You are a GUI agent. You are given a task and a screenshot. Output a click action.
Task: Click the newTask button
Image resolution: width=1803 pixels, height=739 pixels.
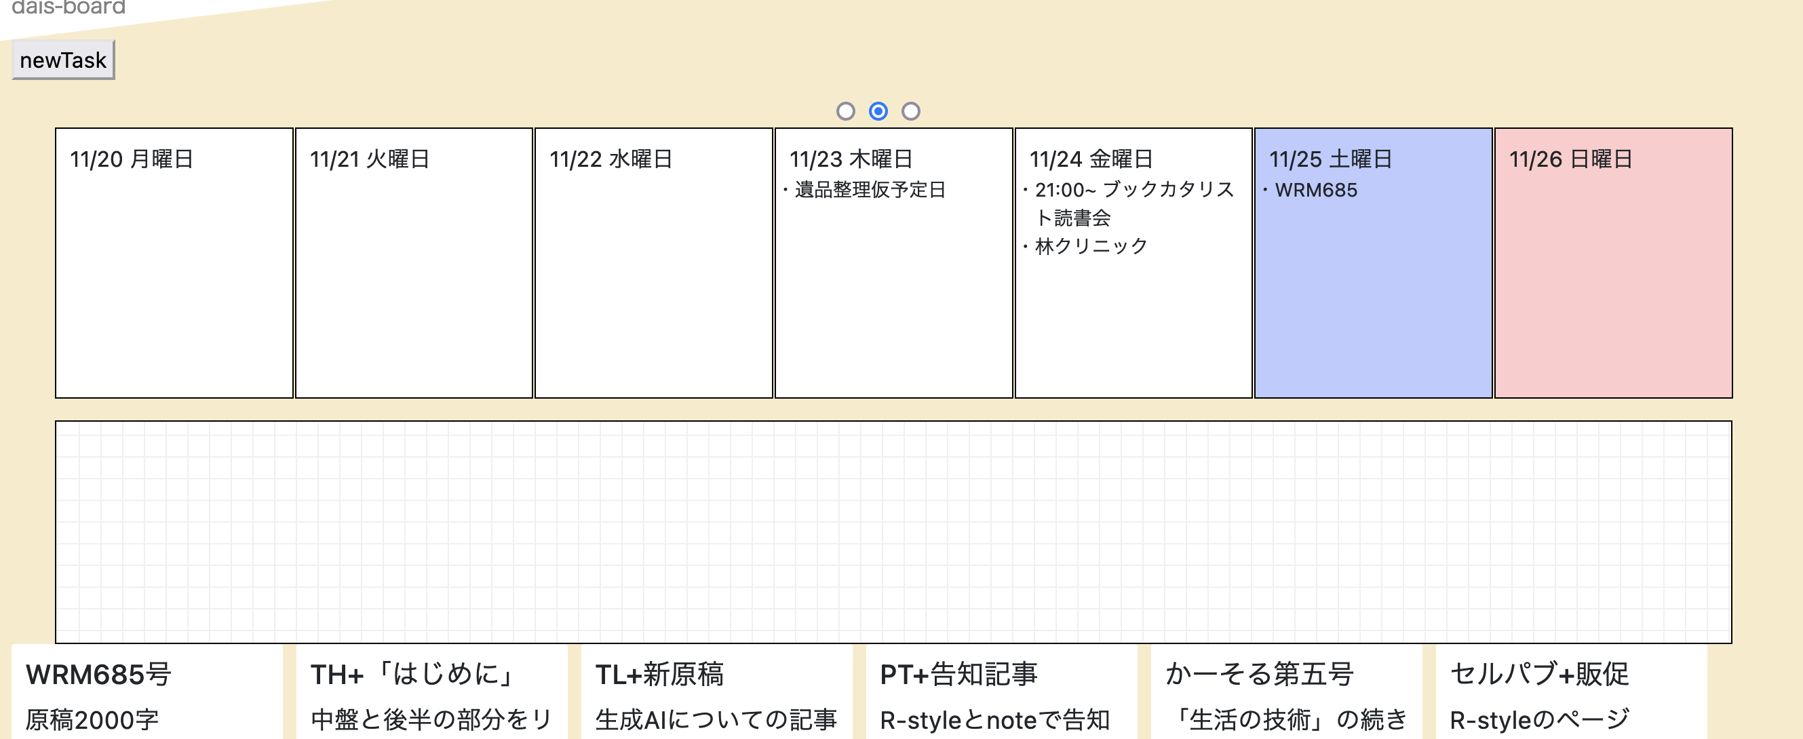(63, 60)
